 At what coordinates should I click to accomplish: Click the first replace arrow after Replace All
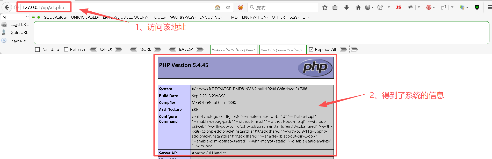[343, 49]
